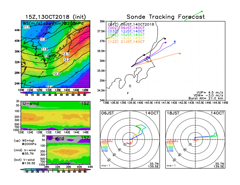Click the 'Burst Alt= 21.0 km' value
This screenshot has width=240, height=185.
[206, 98]
